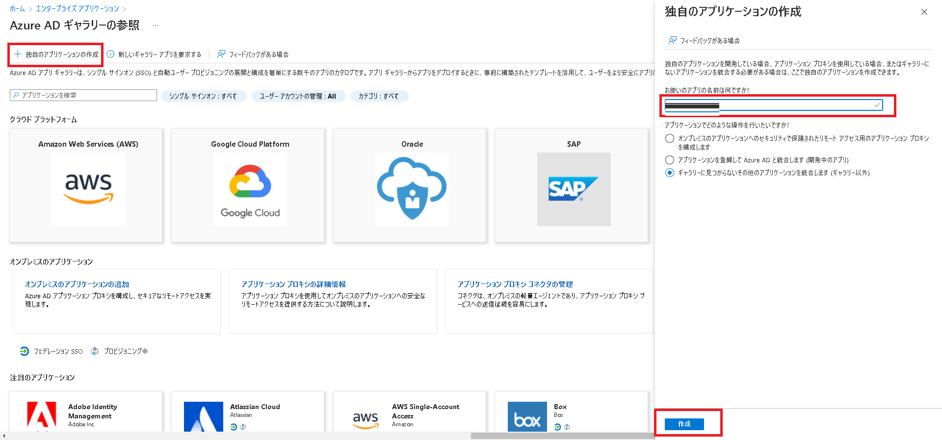
Task: Open the Amazon Web Services (AWS) logo tile
Action: 88,189
